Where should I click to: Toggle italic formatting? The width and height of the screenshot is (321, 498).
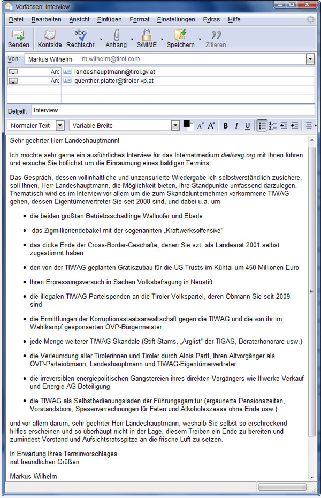[x=236, y=126]
